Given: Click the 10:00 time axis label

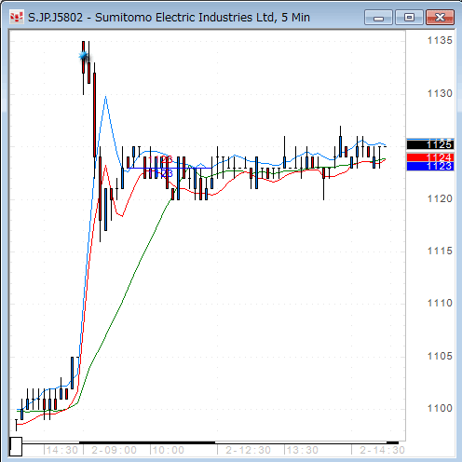Looking at the screenshot, I should coord(169,450).
